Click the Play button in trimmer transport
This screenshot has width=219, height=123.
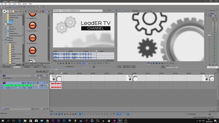pos(64,63)
